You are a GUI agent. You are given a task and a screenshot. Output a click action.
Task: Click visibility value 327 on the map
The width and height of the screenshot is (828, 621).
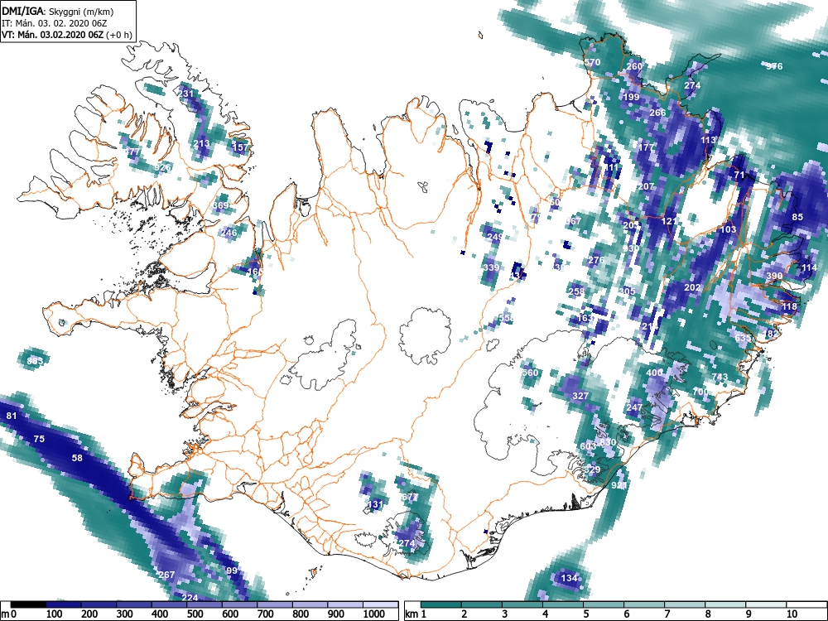[x=580, y=396]
